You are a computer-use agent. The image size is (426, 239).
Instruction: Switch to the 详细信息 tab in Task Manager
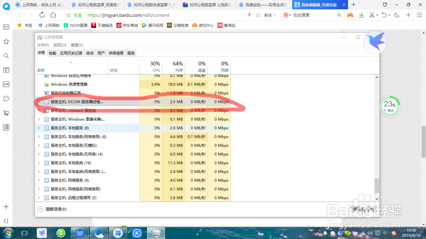116,53
